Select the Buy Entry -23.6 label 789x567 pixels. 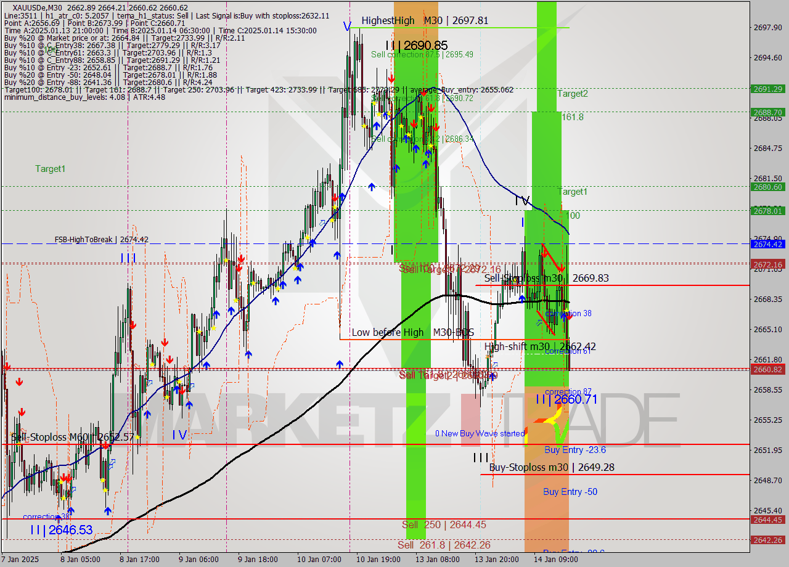[x=574, y=450]
